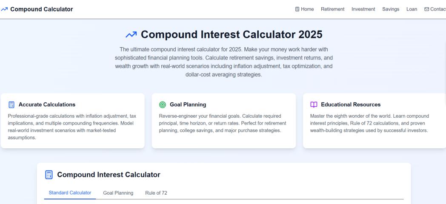Image resolution: width=446 pixels, height=204 pixels.
Task: Click the Contact link in navigation
Action: point(438,9)
